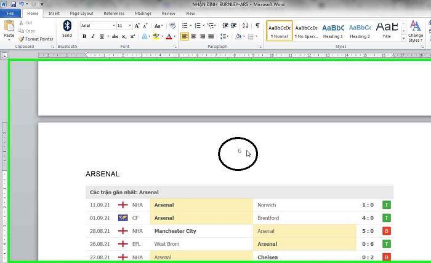This screenshot has width=431, height=263.
Task: Apply Title style
Action: tap(387, 31)
